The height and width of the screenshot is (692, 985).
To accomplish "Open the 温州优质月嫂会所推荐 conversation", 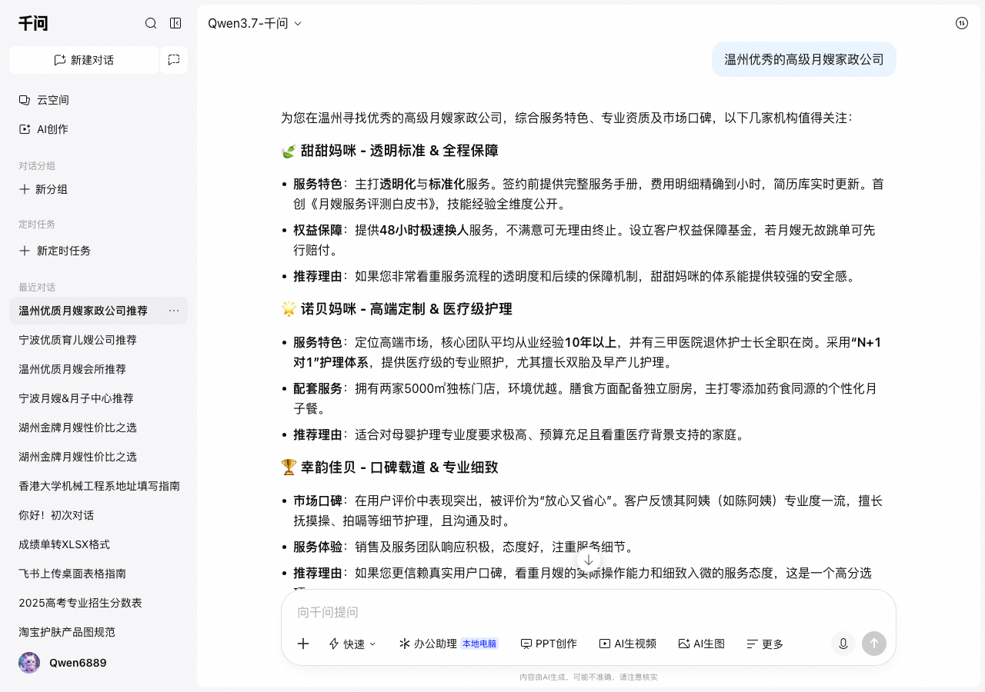I will coord(98,369).
